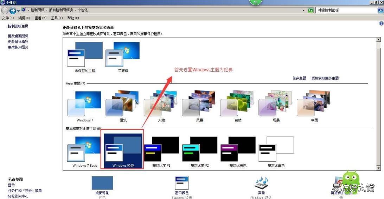
Task: Expand the address bar history dropdown
Action: (x=304, y=10)
